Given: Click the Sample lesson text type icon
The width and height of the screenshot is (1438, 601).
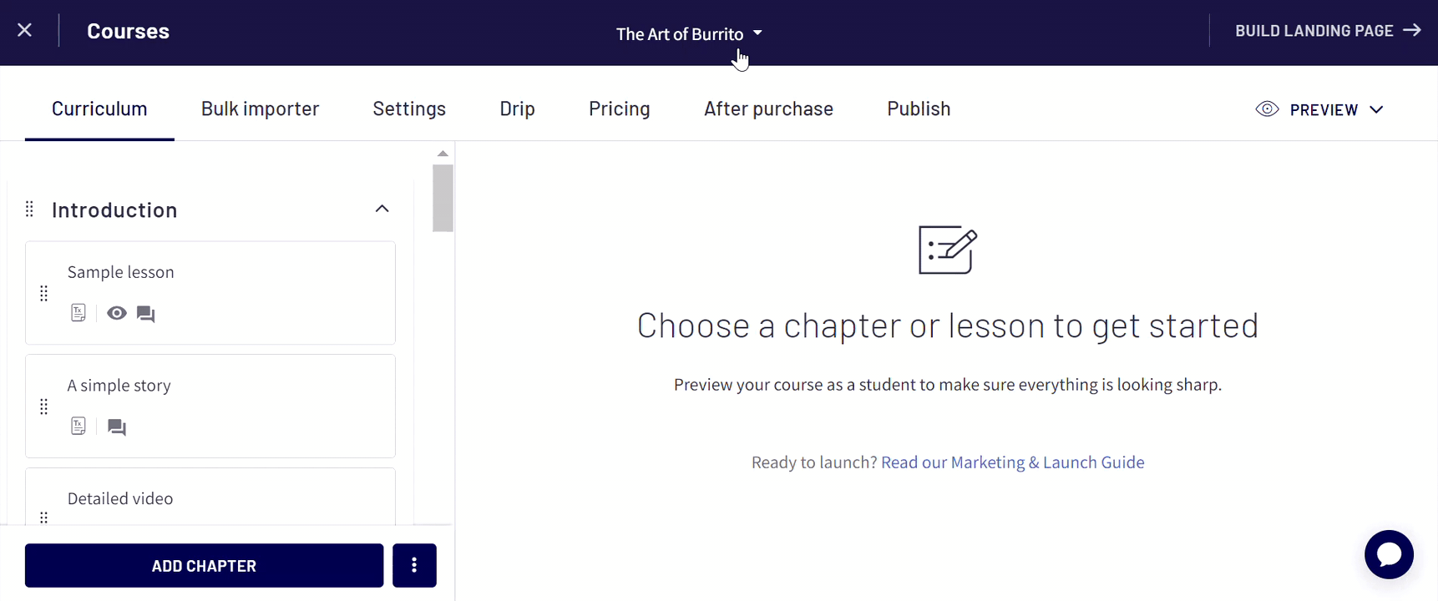Looking at the screenshot, I should (x=78, y=313).
